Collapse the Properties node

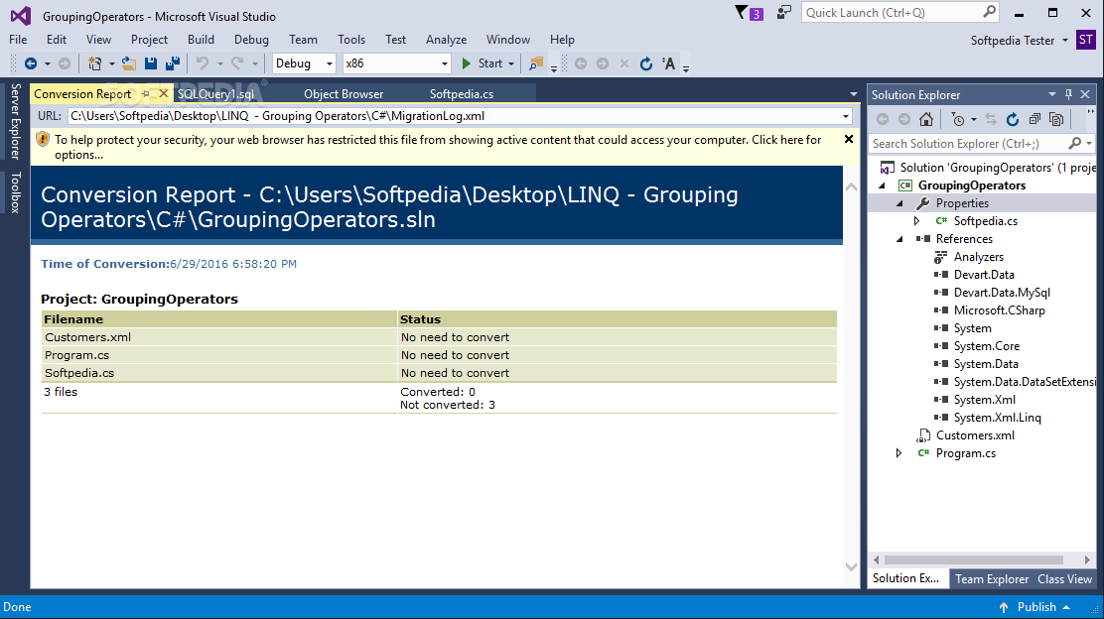point(900,203)
